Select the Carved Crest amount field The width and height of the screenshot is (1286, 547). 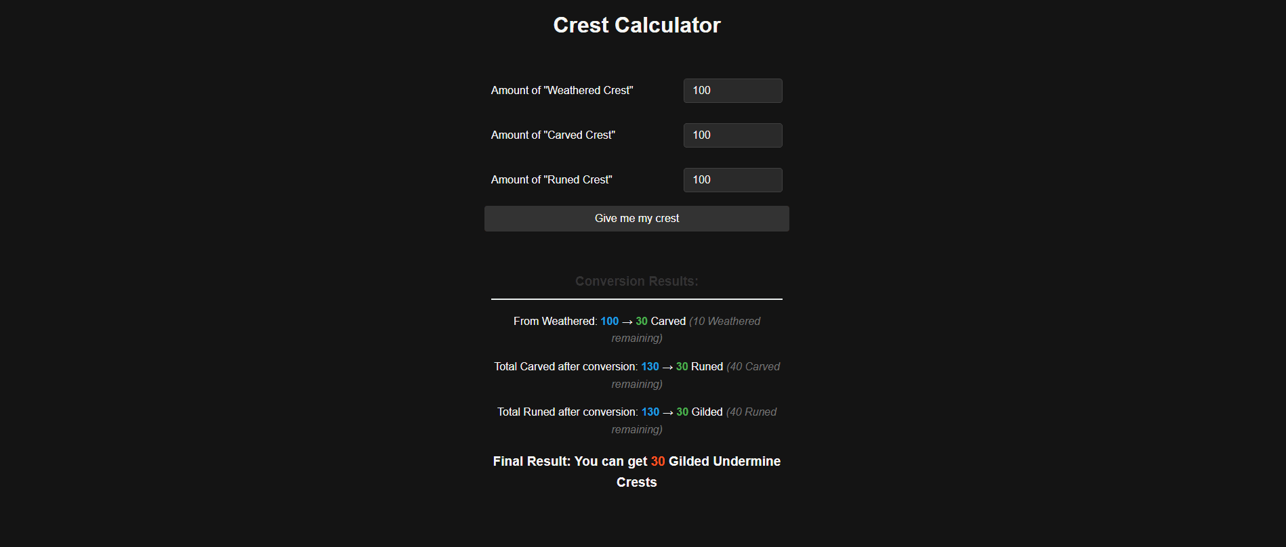pos(732,135)
